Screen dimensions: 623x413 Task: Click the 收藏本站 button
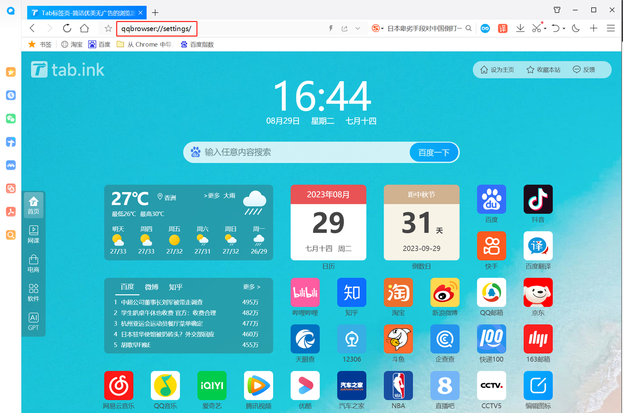[544, 70]
